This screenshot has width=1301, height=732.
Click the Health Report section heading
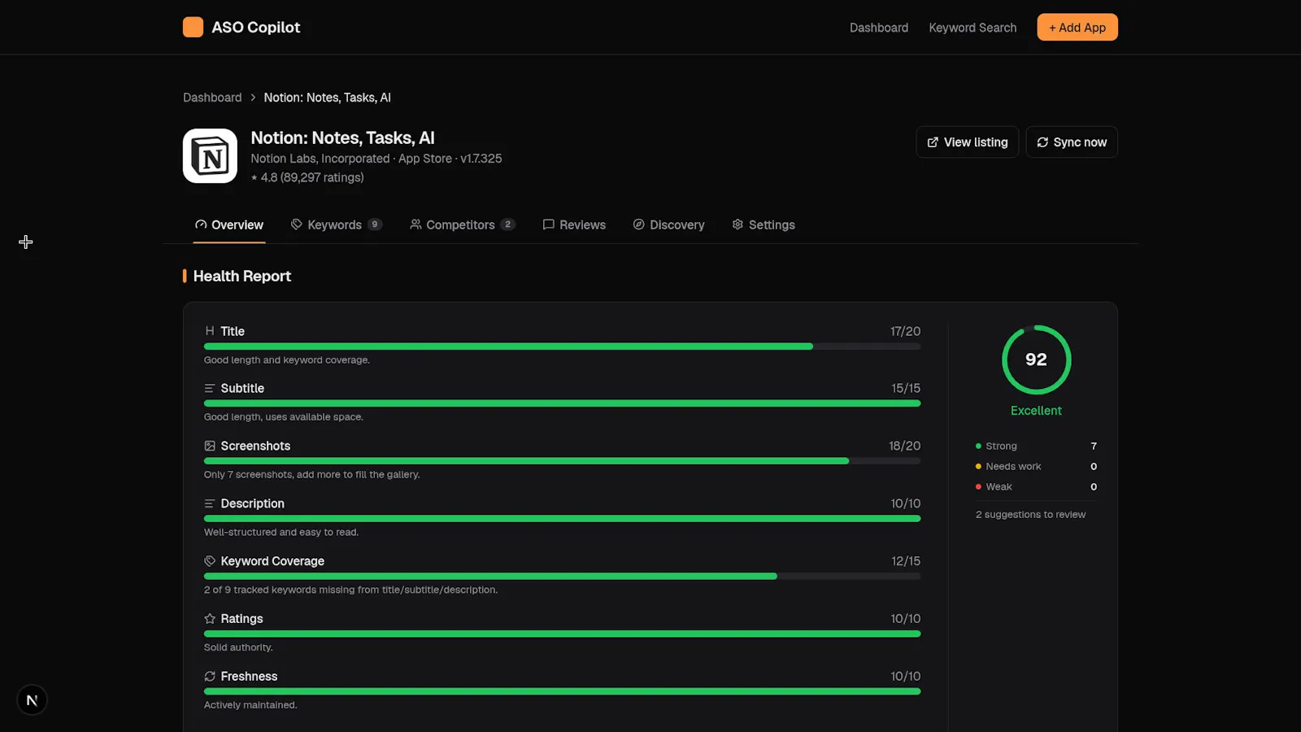click(241, 277)
